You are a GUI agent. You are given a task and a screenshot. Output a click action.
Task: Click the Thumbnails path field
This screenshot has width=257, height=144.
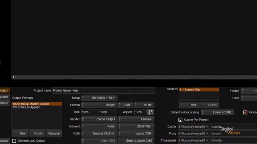(x=217, y=140)
